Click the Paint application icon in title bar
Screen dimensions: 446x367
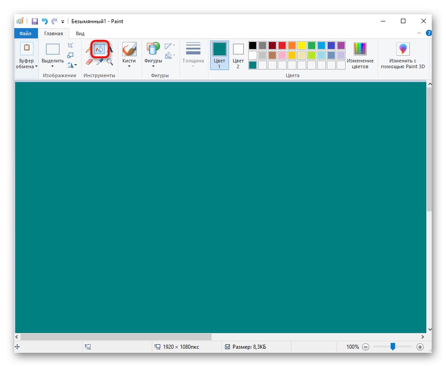(20, 21)
